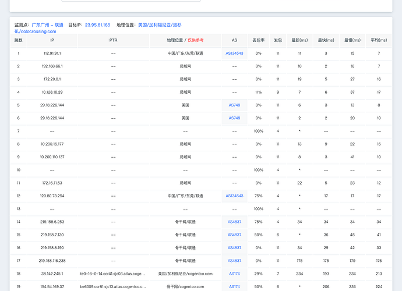Select IP cell 172.16.11.53
The image size is (402, 291).
coord(52,183)
